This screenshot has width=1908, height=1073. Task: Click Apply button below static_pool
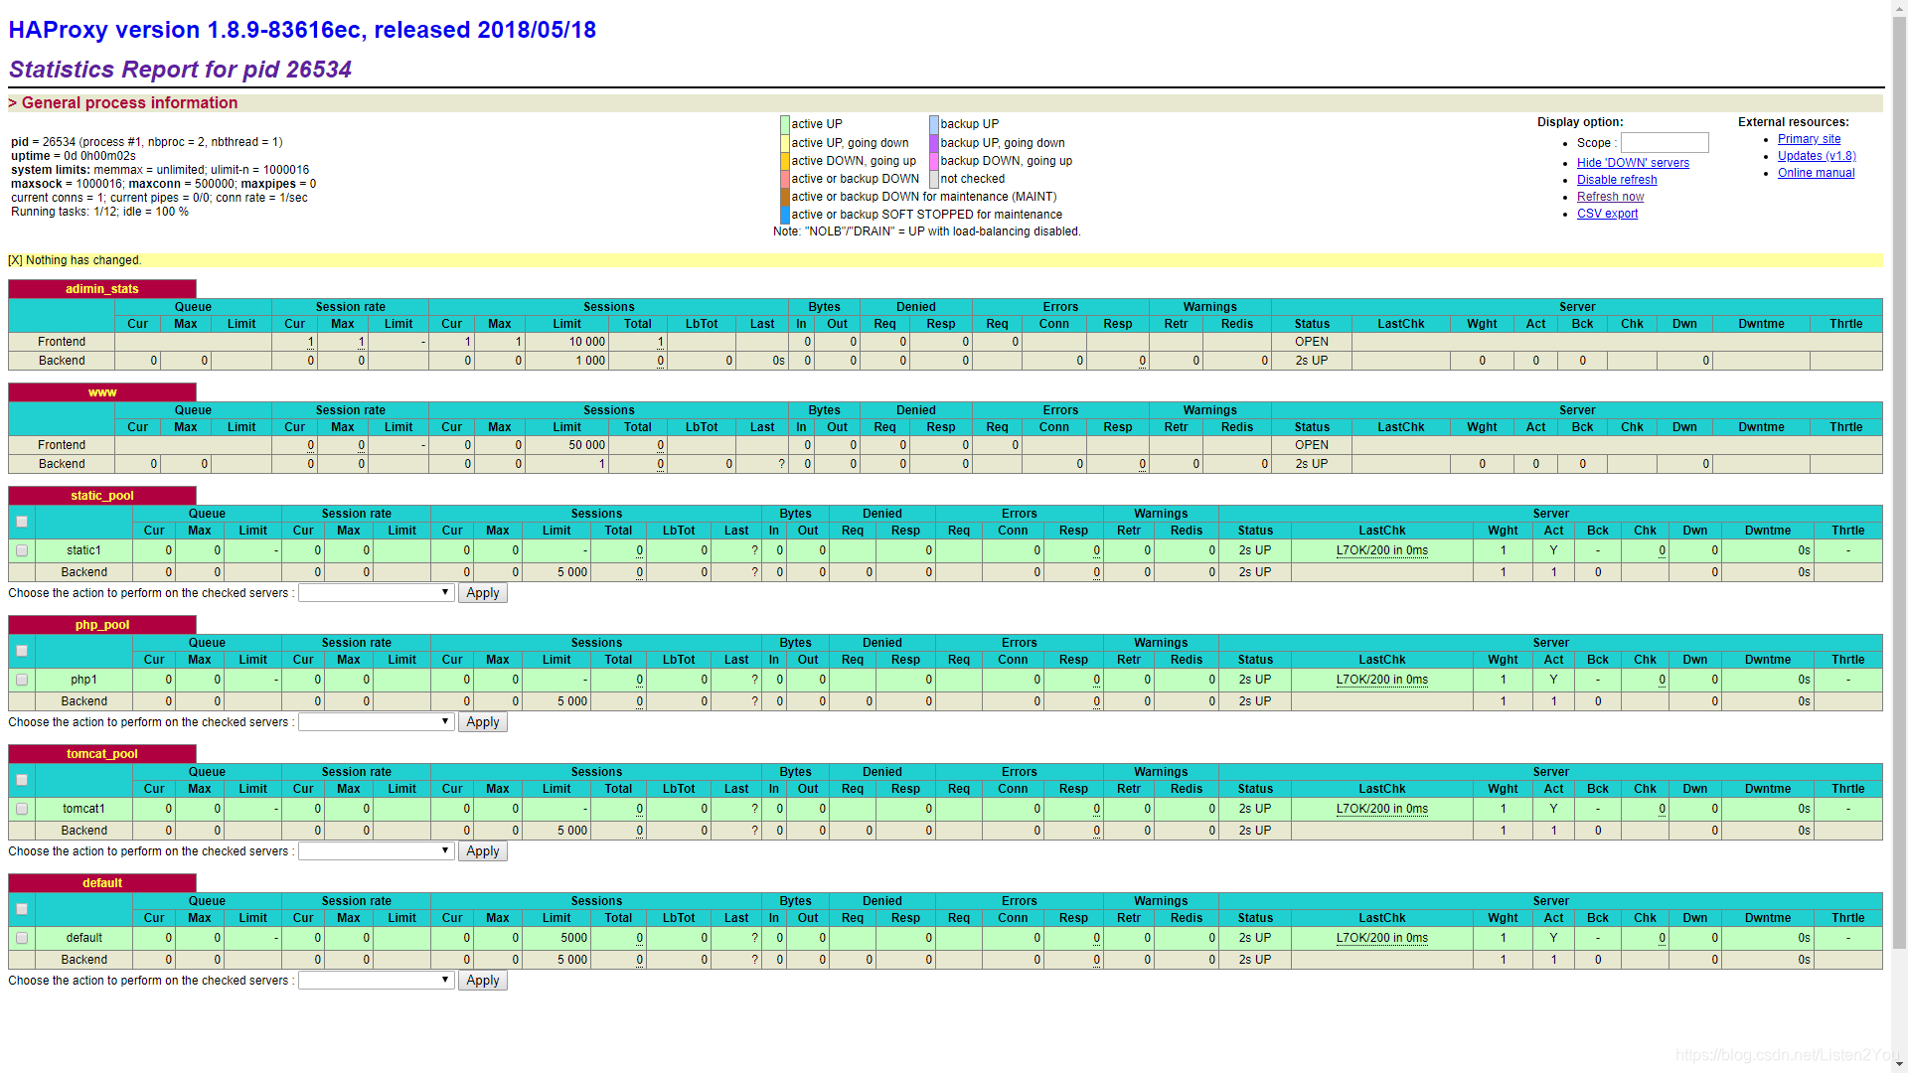[x=483, y=593]
